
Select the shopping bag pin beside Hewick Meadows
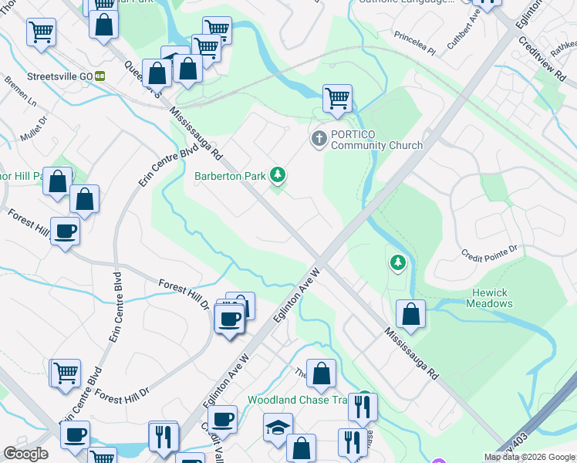tap(410, 315)
